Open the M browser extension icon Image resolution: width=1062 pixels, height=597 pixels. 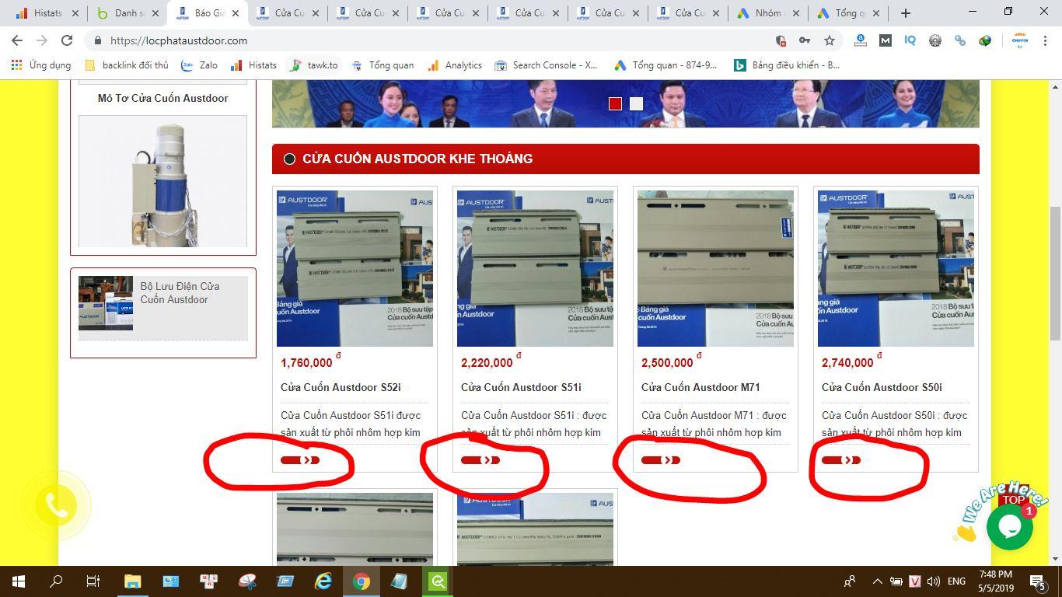point(885,40)
